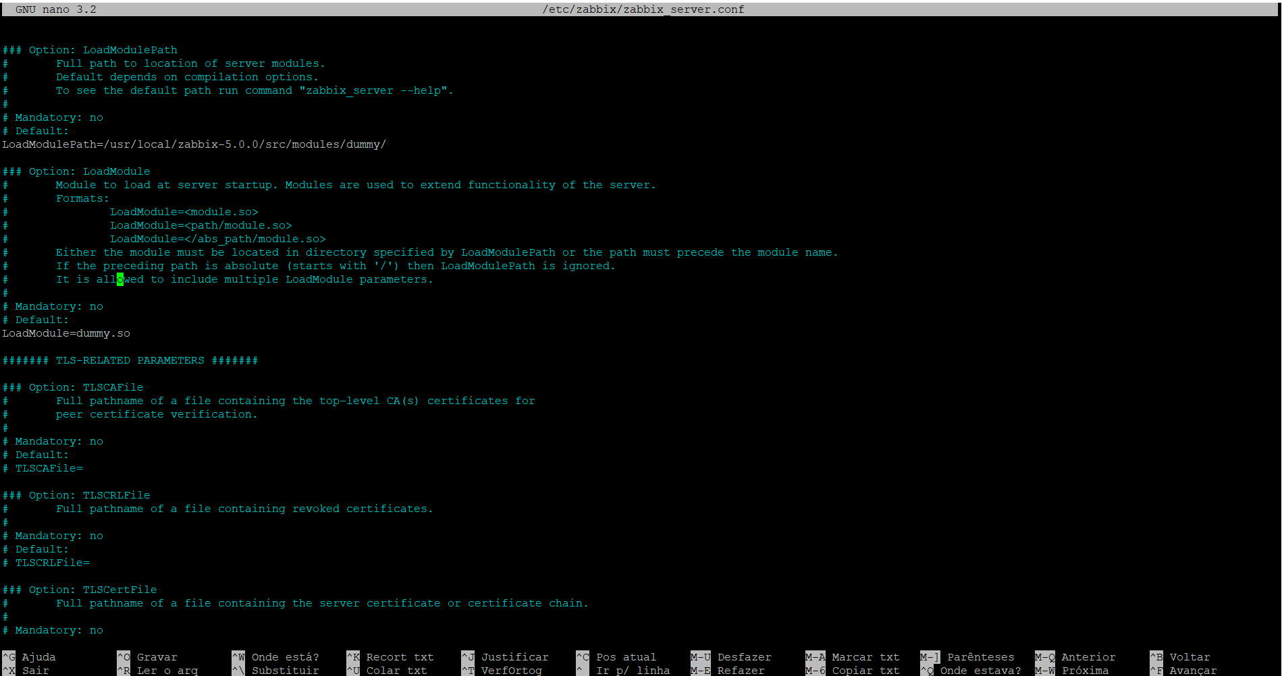Image resolution: width=1282 pixels, height=676 pixels.
Task: Place cursor on 'LoadModule=dummy.so' line
Action: point(66,333)
